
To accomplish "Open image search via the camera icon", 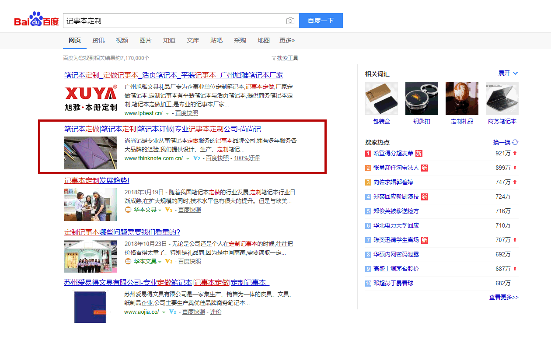I will (x=290, y=21).
